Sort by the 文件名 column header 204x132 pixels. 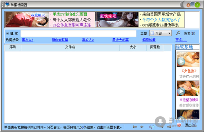[x=70, y=48]
